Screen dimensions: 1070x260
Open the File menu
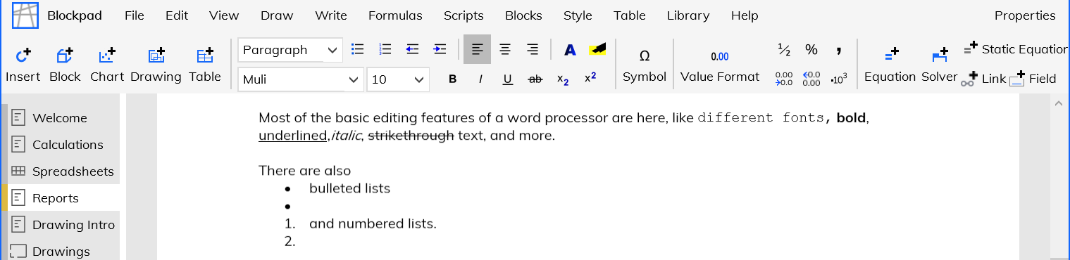pyautogui.click(x=135, y=15)
